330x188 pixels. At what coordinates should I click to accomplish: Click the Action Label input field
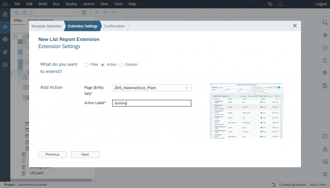pyautogui.click(x=151, y=103)
